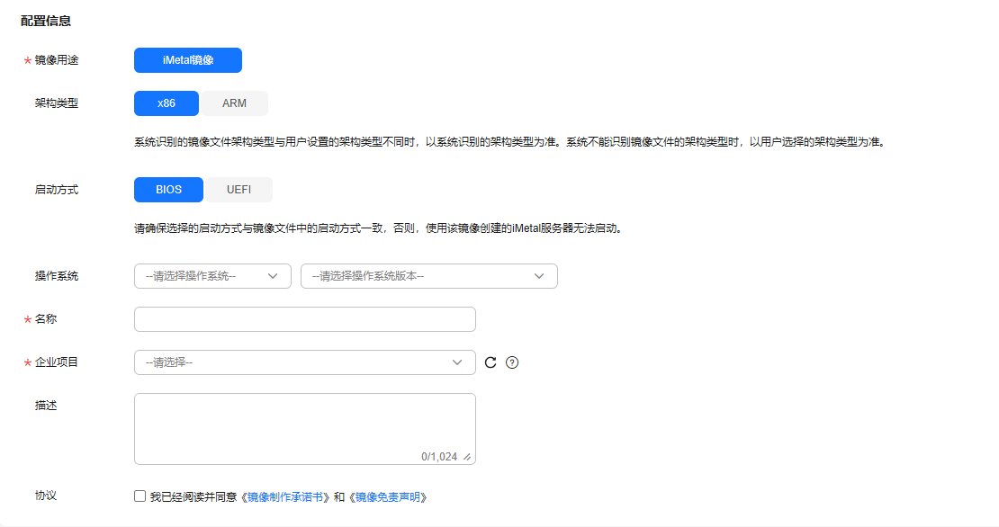Refresh the enterprise project list
Image resolution: width=999 pixels, height=527 pixels.
490,362
